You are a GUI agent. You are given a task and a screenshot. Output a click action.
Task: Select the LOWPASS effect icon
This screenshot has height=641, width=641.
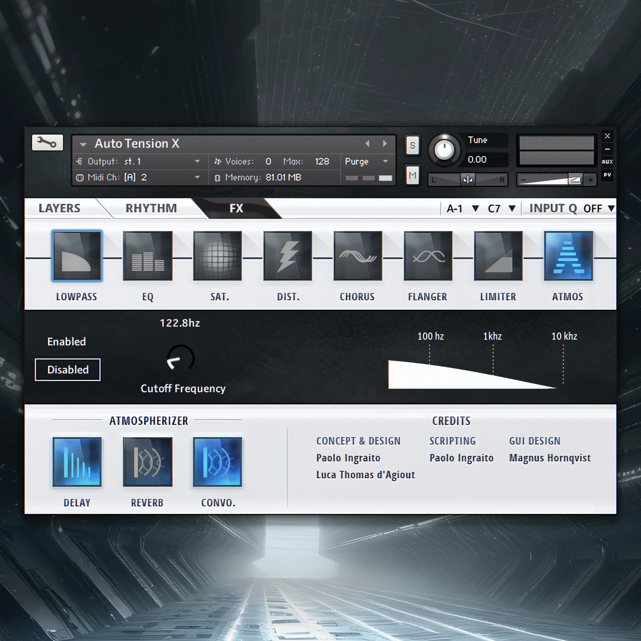77,256
